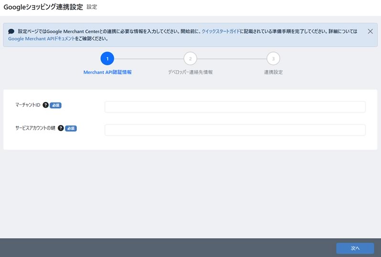Show help for マーチャントID question icon
Viewport: 381px width, 257px height.
45,105
